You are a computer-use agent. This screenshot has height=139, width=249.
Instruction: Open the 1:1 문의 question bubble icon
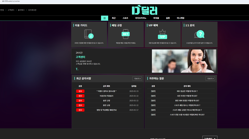[200, 34]
